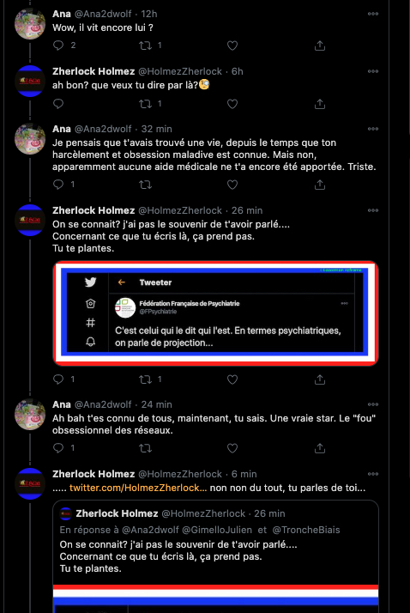Retweet Zherlock's 26 min tweet
410x613 pixels.
click(145, 379)
